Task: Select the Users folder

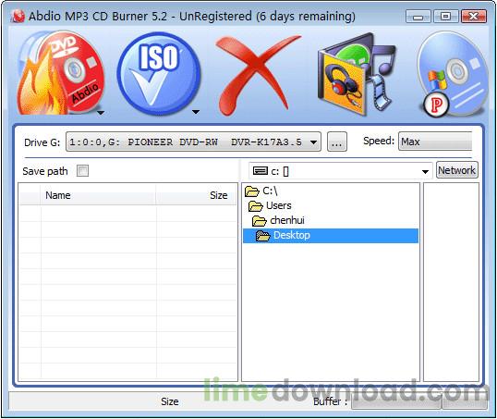Action: tap(331, 205)
